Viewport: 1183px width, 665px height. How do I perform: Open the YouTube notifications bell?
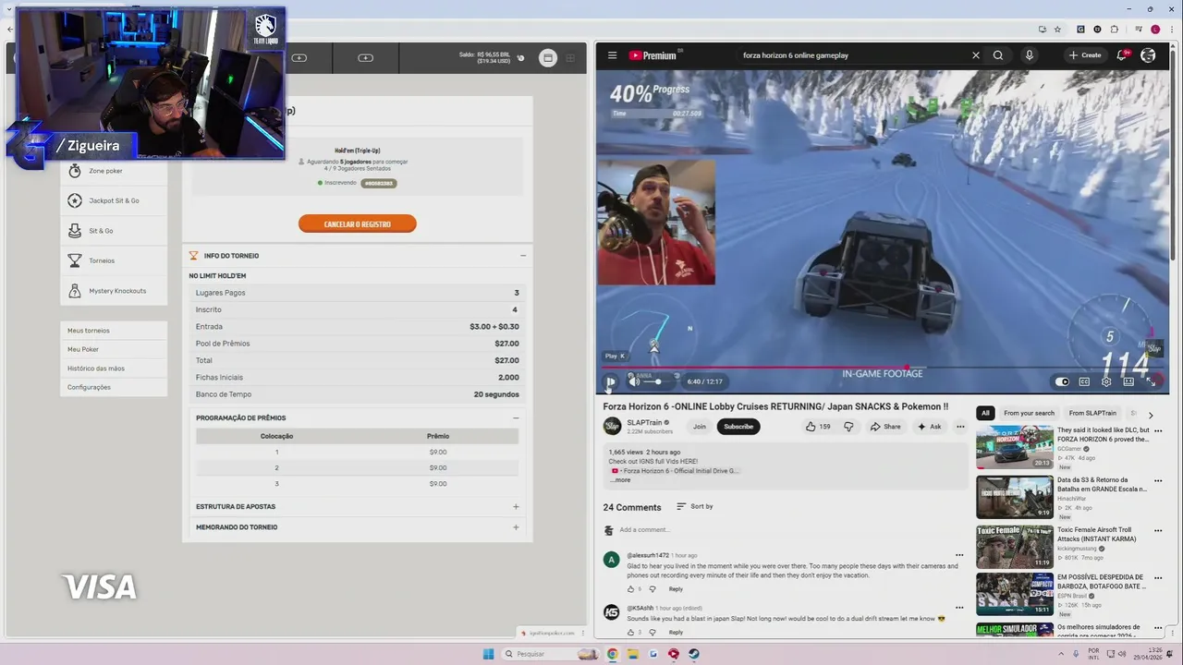[1122, 55]
